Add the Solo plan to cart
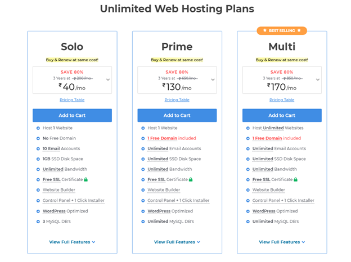The width and height of the screenshot is (351, 262). point(73,115)
